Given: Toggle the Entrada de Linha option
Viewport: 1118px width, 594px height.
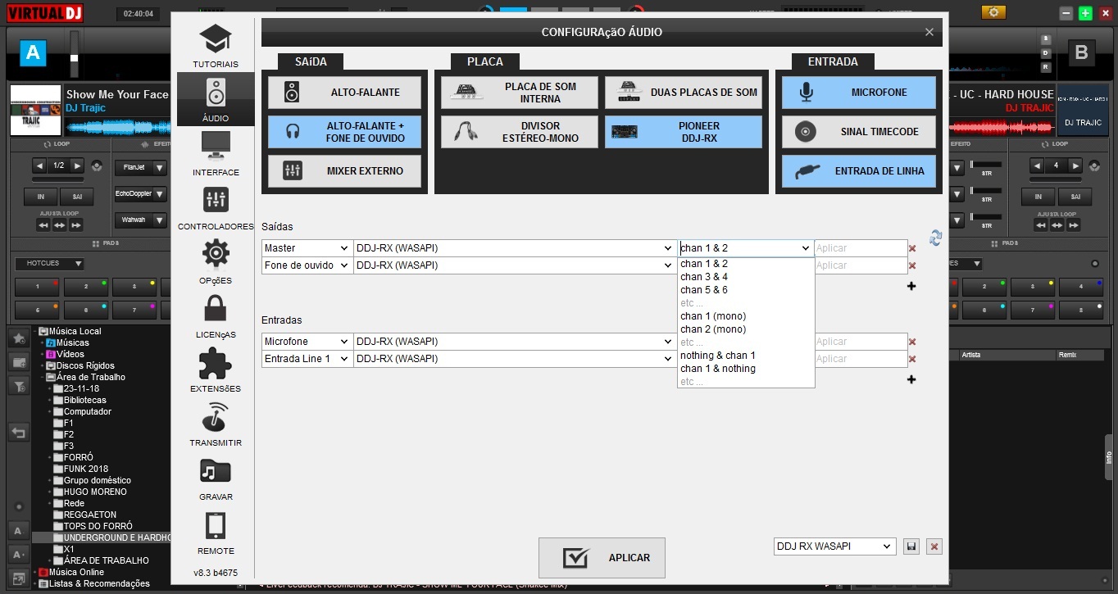Looking at the screenshot, I should [858, 171].
